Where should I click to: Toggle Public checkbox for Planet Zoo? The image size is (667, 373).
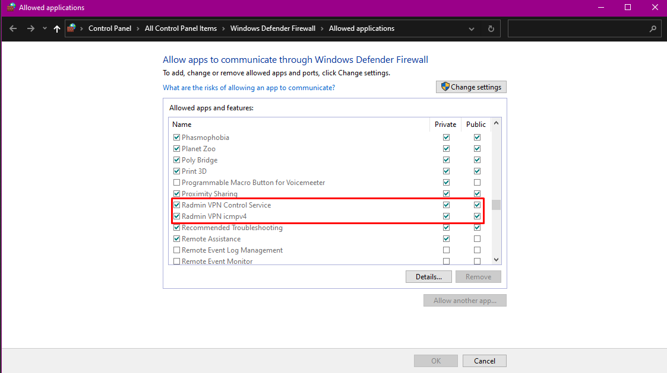(x=478, y=149)
